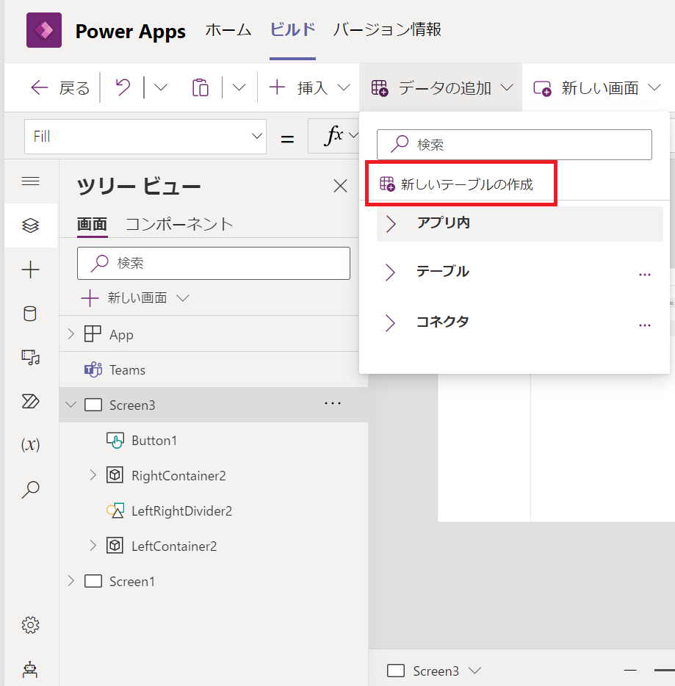Select LeftRightDivider2 in the tree
Viewport: 675px width, 686px height.
pos(181,511)
